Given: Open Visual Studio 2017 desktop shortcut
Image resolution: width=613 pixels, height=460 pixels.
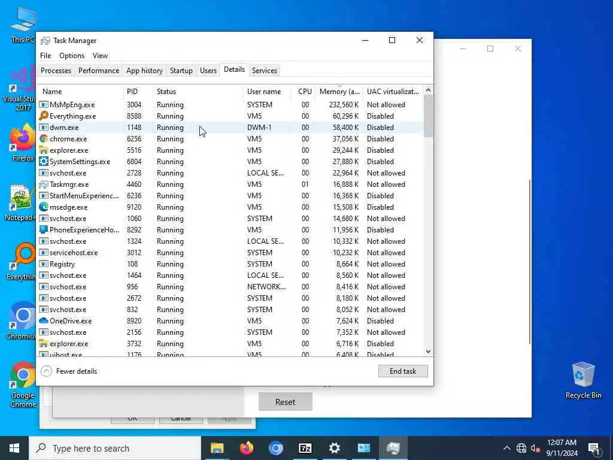Looking at the screenshot, I should point(20,89).
